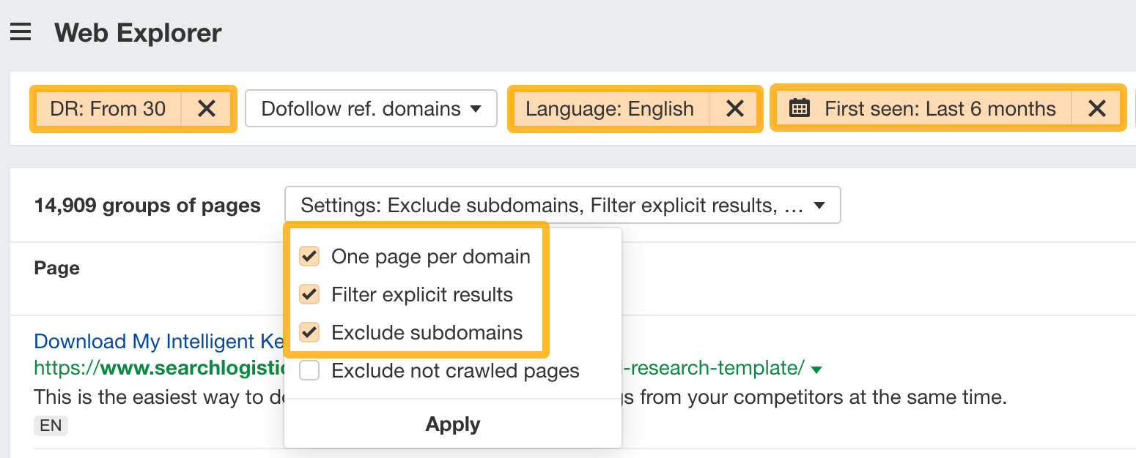Image resolution: width=1136 pixels, height=458 pixels.
Task: Click the green caret next to the result URL
Action: [x=816, y=369]
